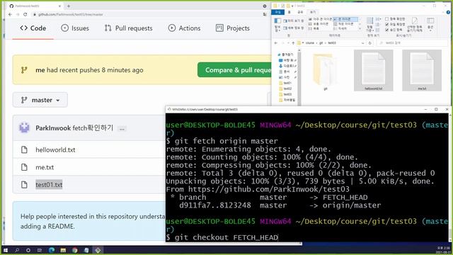Click the file icon beside helloworld.txt
Screen dimensions: 453x255
pos(24,149)
